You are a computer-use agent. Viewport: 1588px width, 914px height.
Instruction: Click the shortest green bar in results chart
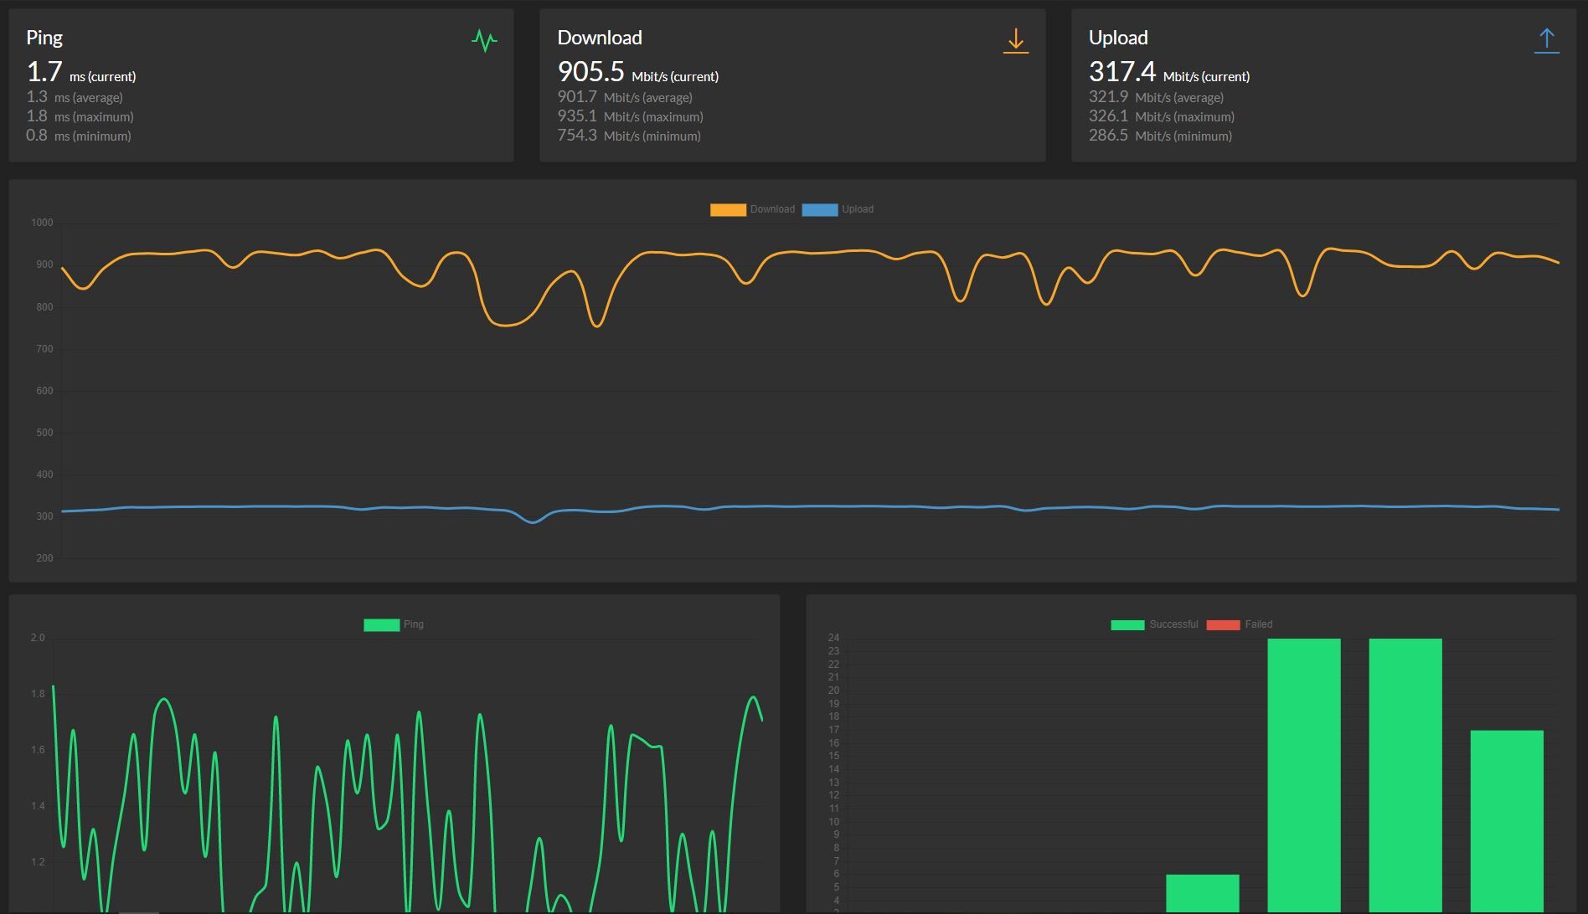pyautogui.click(x=1202, y=893)
